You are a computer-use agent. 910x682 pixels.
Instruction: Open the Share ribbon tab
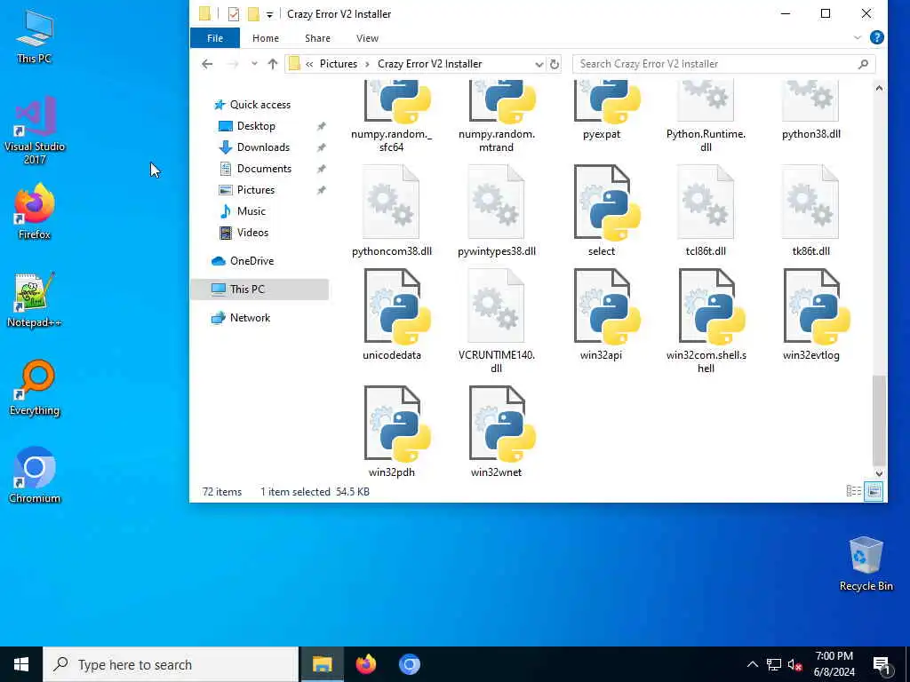point(317,38)
